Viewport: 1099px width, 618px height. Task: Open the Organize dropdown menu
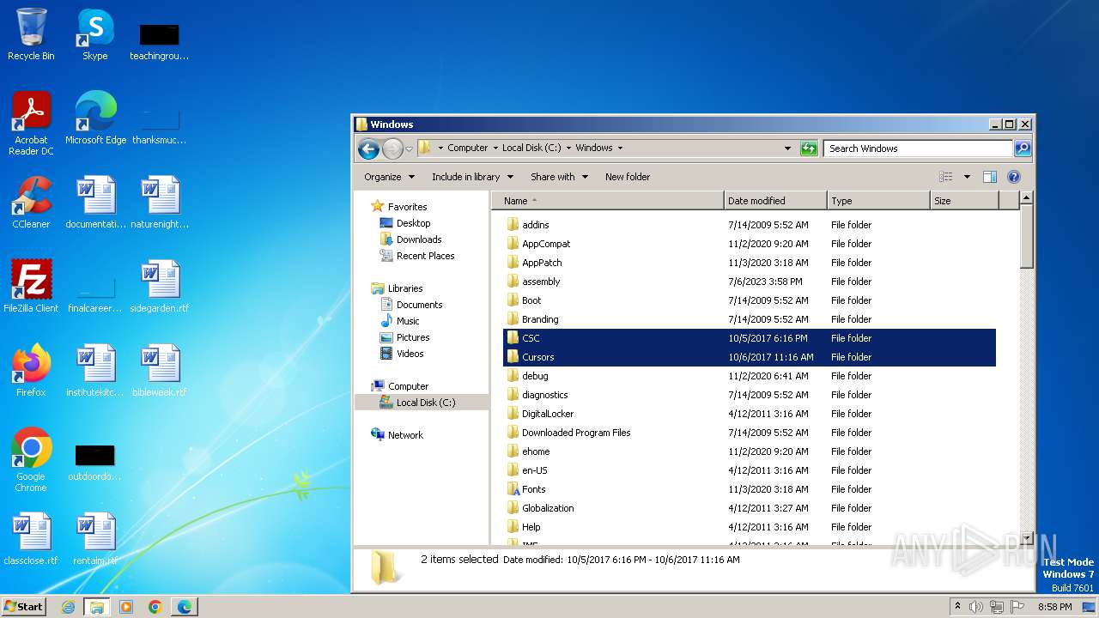click(x=389, y=177)
